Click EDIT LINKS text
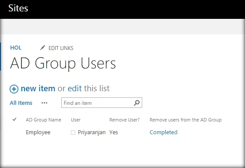The width and height of the screenshot is (245, 168). click(61, 48)
